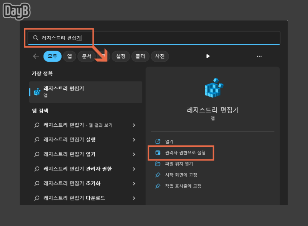Select the 사진 filter tab
This screenshot has height=226, width=308.
[160, 56]
